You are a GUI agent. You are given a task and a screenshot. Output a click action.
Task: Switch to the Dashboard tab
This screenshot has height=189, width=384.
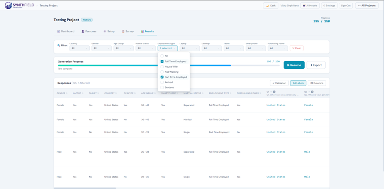pyautogui.click(x=66, y=31)
